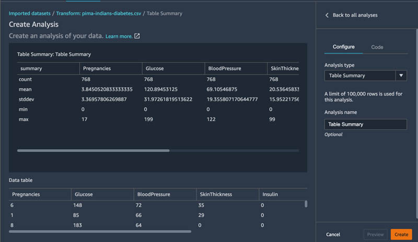Click the Insulin column header

(270, 195)
